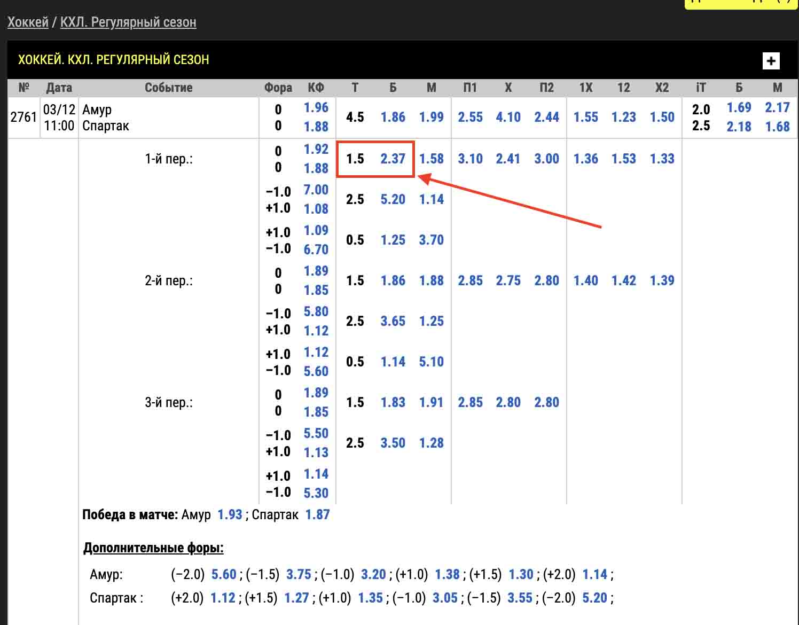Choose match X2 odds 1.50
The height and width of the screenshot is (625, 799).
click(662, 117)
